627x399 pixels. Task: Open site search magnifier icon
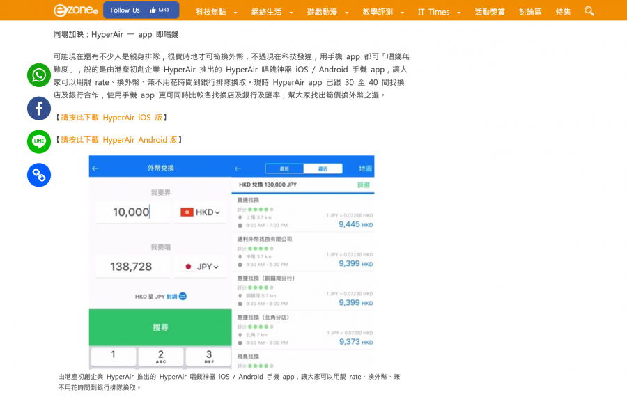click(x=589, y=11)
